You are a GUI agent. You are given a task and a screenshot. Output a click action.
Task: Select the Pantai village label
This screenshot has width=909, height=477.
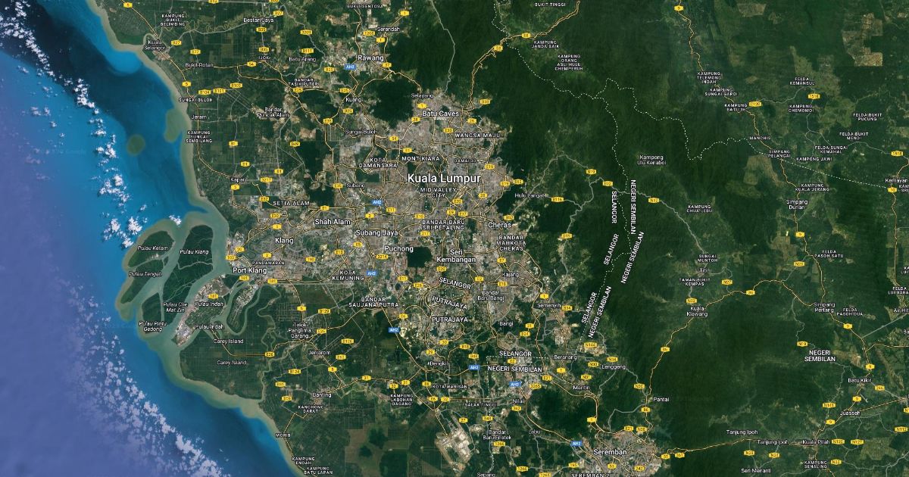point(661,399)
